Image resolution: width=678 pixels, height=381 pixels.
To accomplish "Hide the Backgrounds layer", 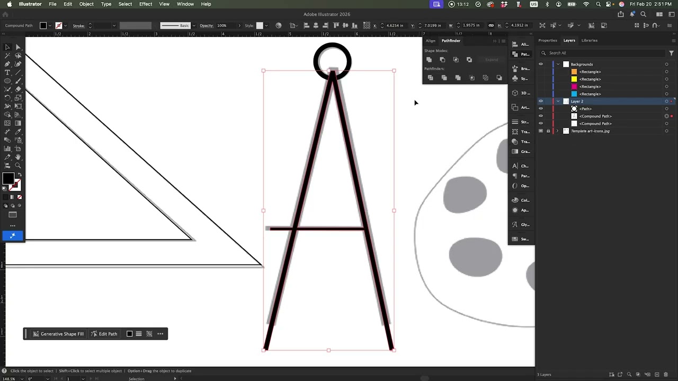I will coord(541,64).
